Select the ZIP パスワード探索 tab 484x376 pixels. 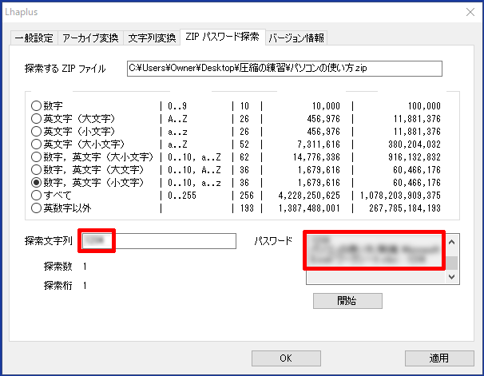point(222,37)
